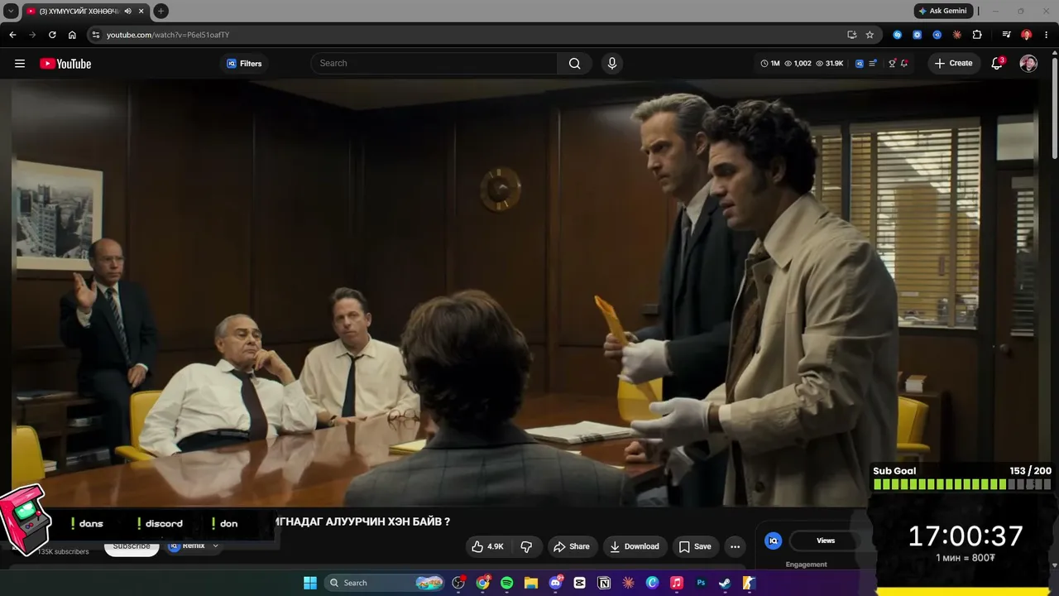
Task: Install the app via the address bar icon
Action: click(852, 35)
